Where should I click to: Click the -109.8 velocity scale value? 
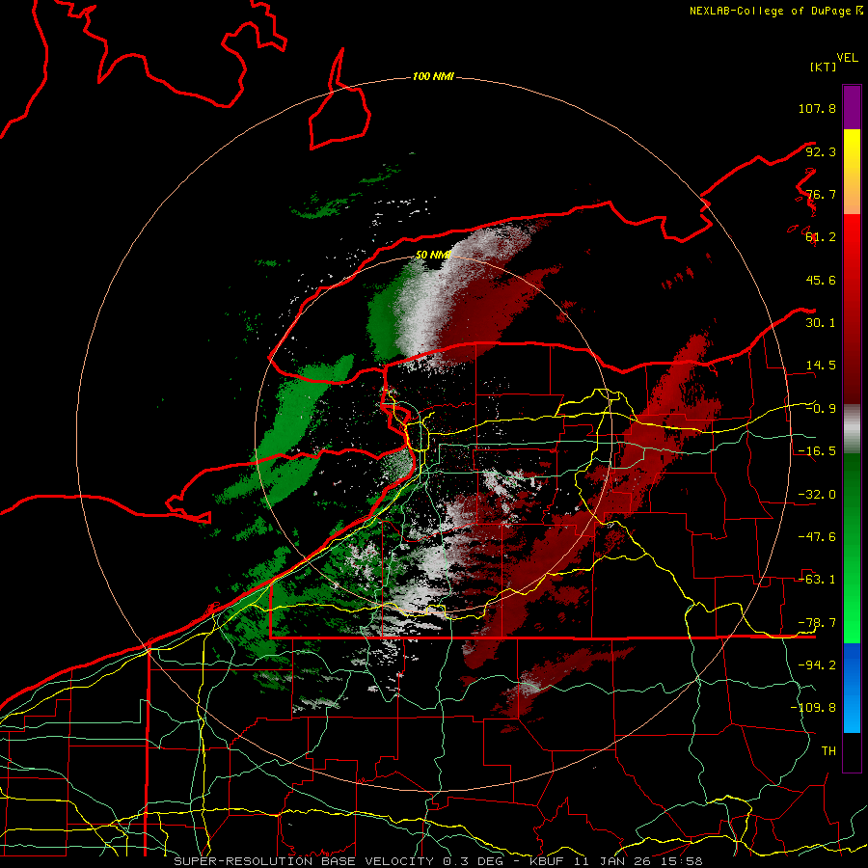click(813, 708)
